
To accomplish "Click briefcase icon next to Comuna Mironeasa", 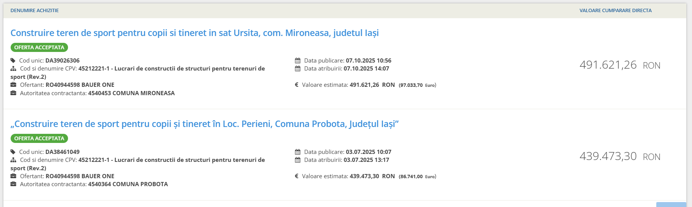I will [13, 93].
